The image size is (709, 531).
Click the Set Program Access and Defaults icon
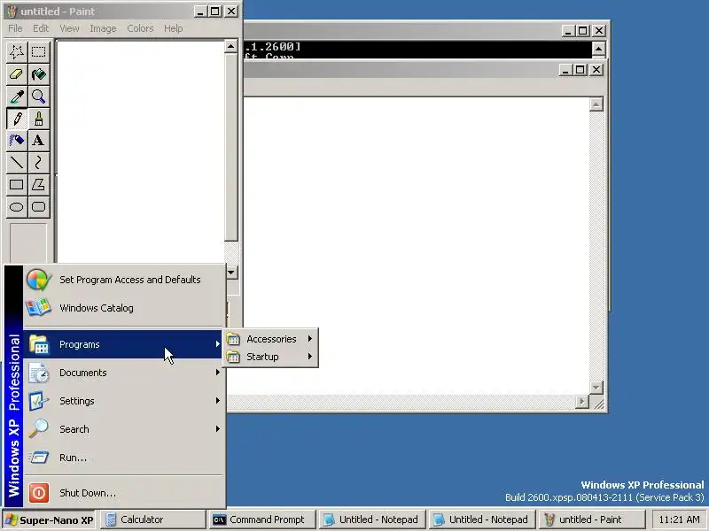[38, 280]
